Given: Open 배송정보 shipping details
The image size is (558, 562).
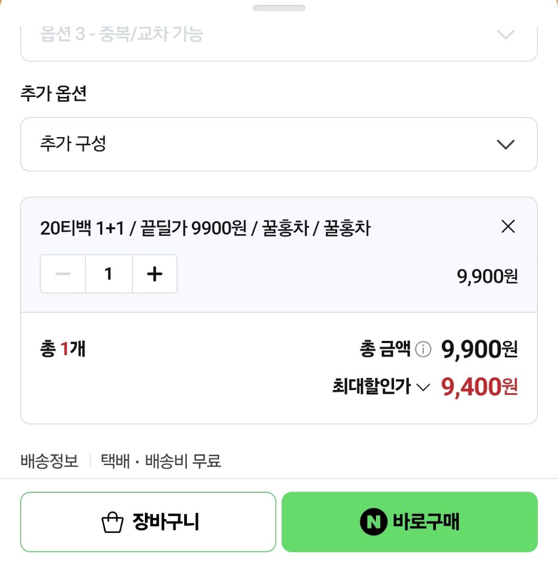Looking at the screenshot, I should pos(49,461).
